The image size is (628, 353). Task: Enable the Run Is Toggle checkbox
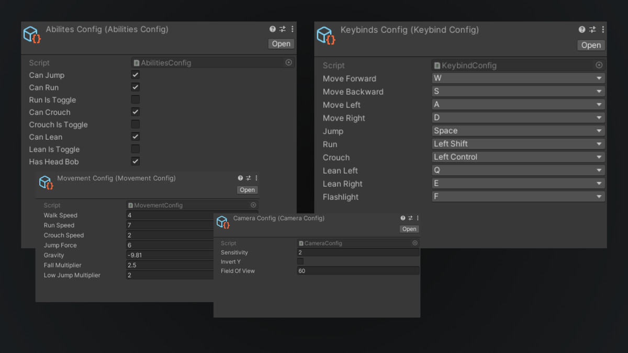[135, 99]
